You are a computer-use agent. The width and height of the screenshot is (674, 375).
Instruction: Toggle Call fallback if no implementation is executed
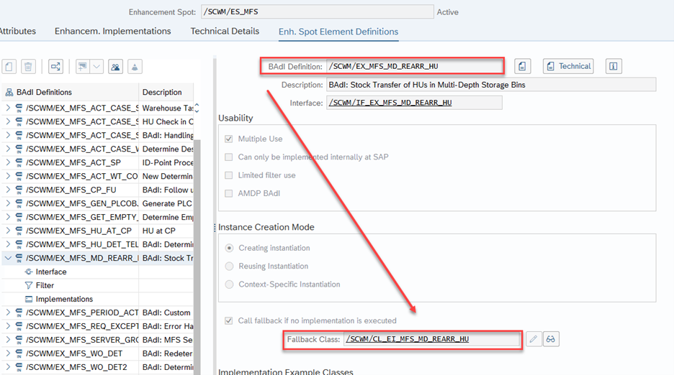click(x=229, y=320)
